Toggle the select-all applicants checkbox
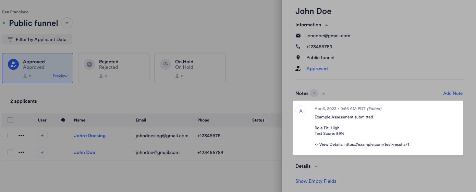Image resolution: width=476 pixels, height=192 pixels. pos(10,120)
